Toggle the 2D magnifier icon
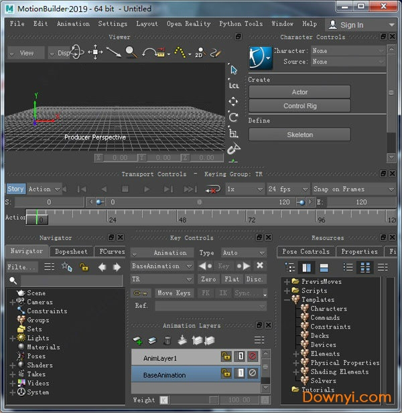 click(x=200, y=52)
